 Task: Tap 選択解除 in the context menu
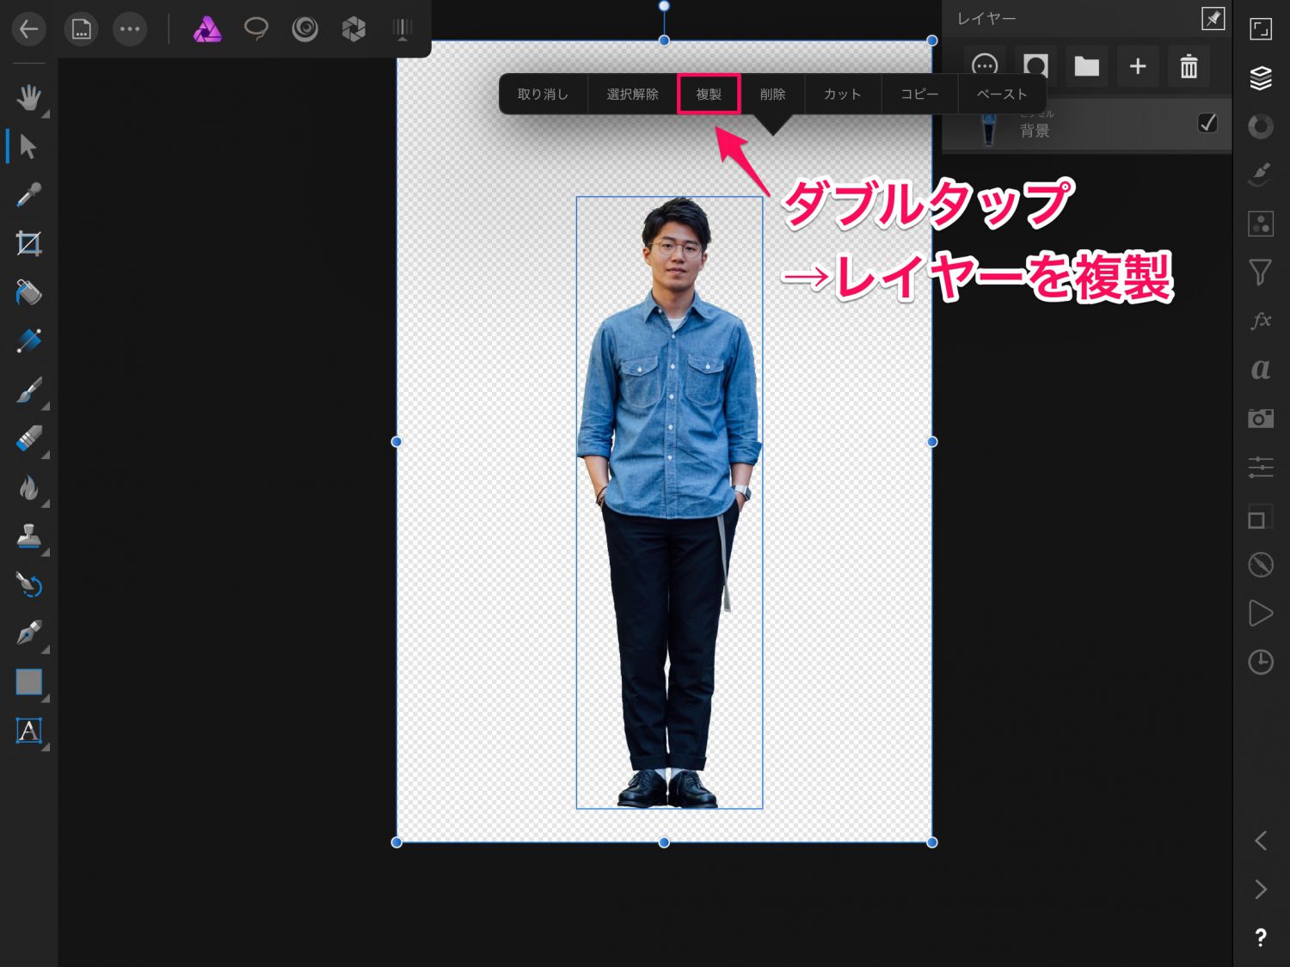(632, 94)
